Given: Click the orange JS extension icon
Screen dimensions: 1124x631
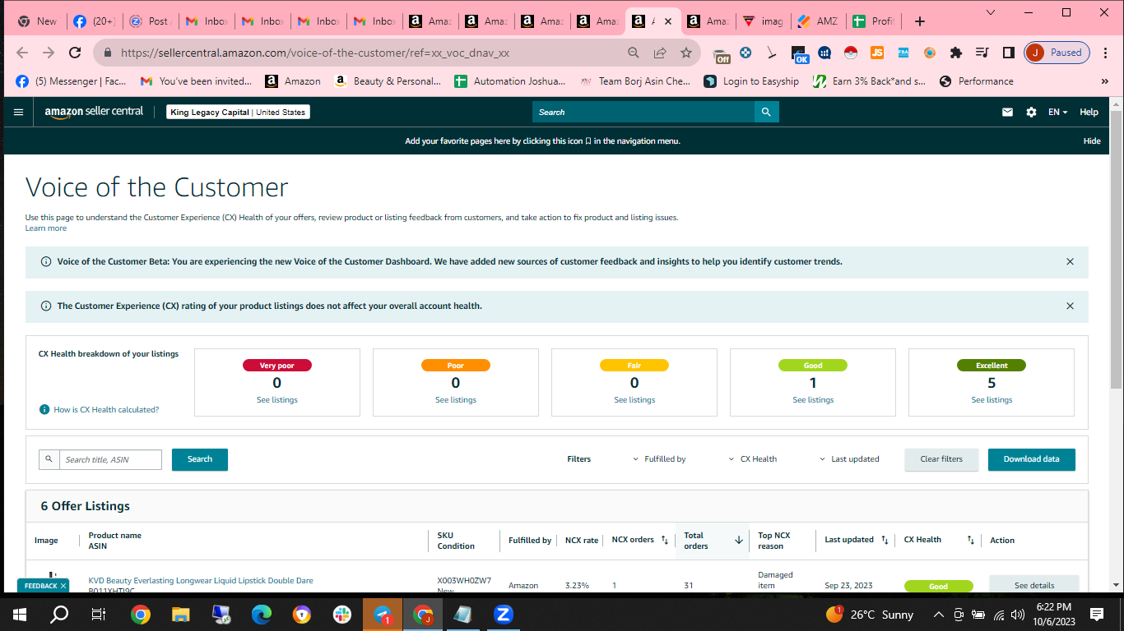Looking at the screenshot, I should (x=877, y=53).
